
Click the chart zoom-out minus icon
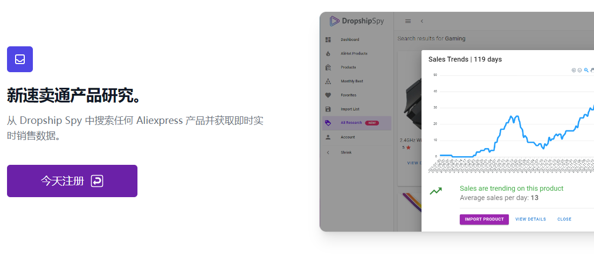pyautogui.click(x=579, y=70)
